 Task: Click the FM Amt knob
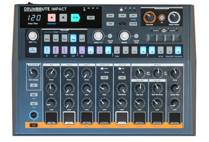pos(157,73)
